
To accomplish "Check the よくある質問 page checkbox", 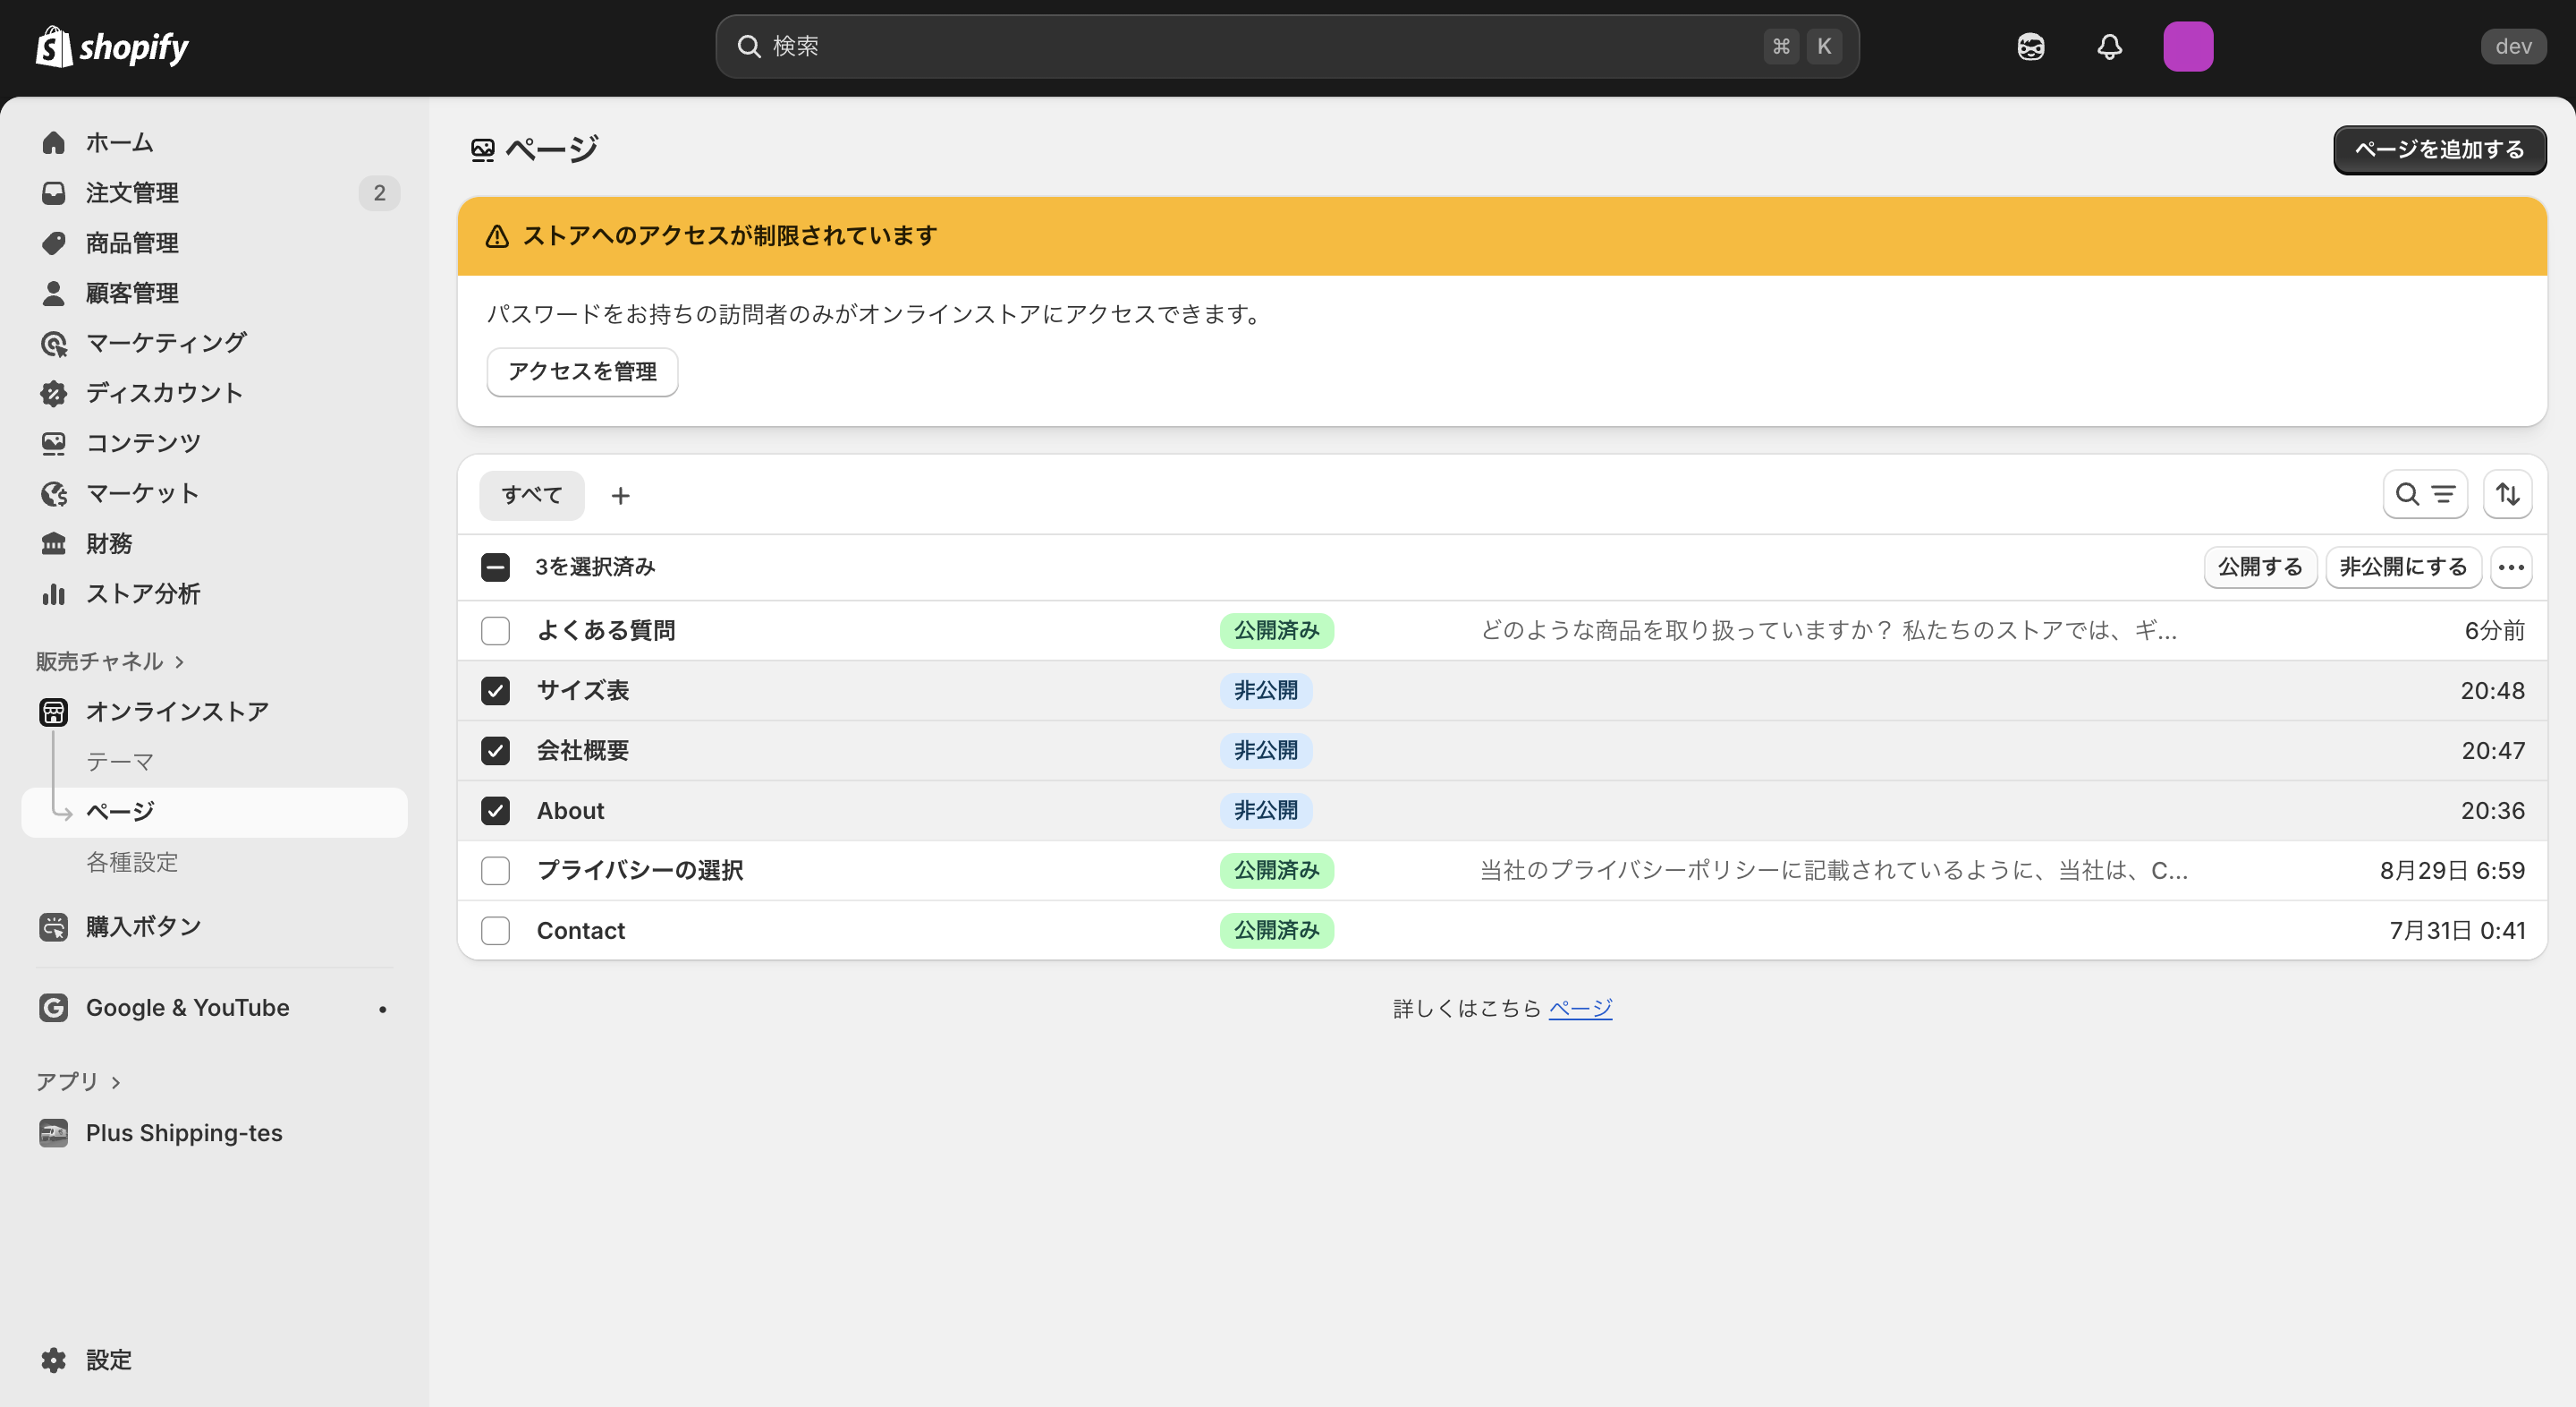I will [495, 630].
